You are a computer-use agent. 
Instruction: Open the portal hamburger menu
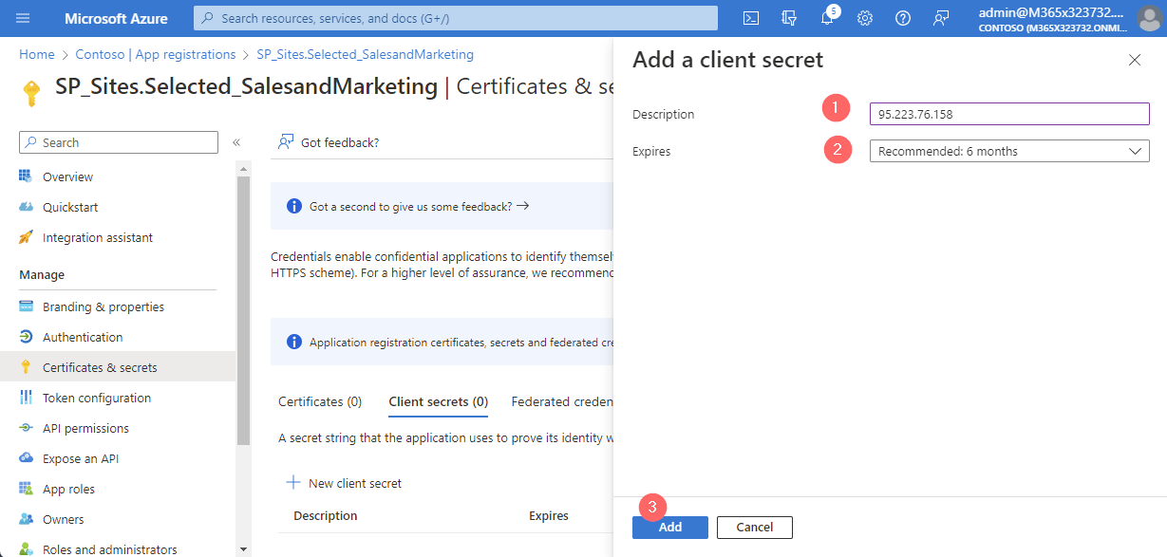24,18
